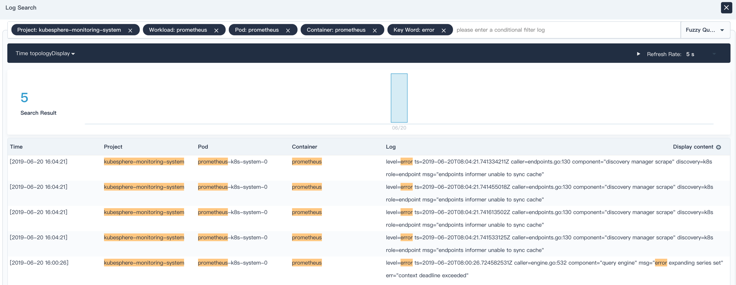
Task: Click the Pod column header
Action: click(x=203, y=147)
